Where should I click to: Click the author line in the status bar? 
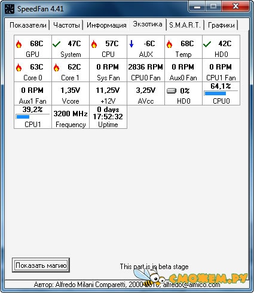click(x=127, y=285)
